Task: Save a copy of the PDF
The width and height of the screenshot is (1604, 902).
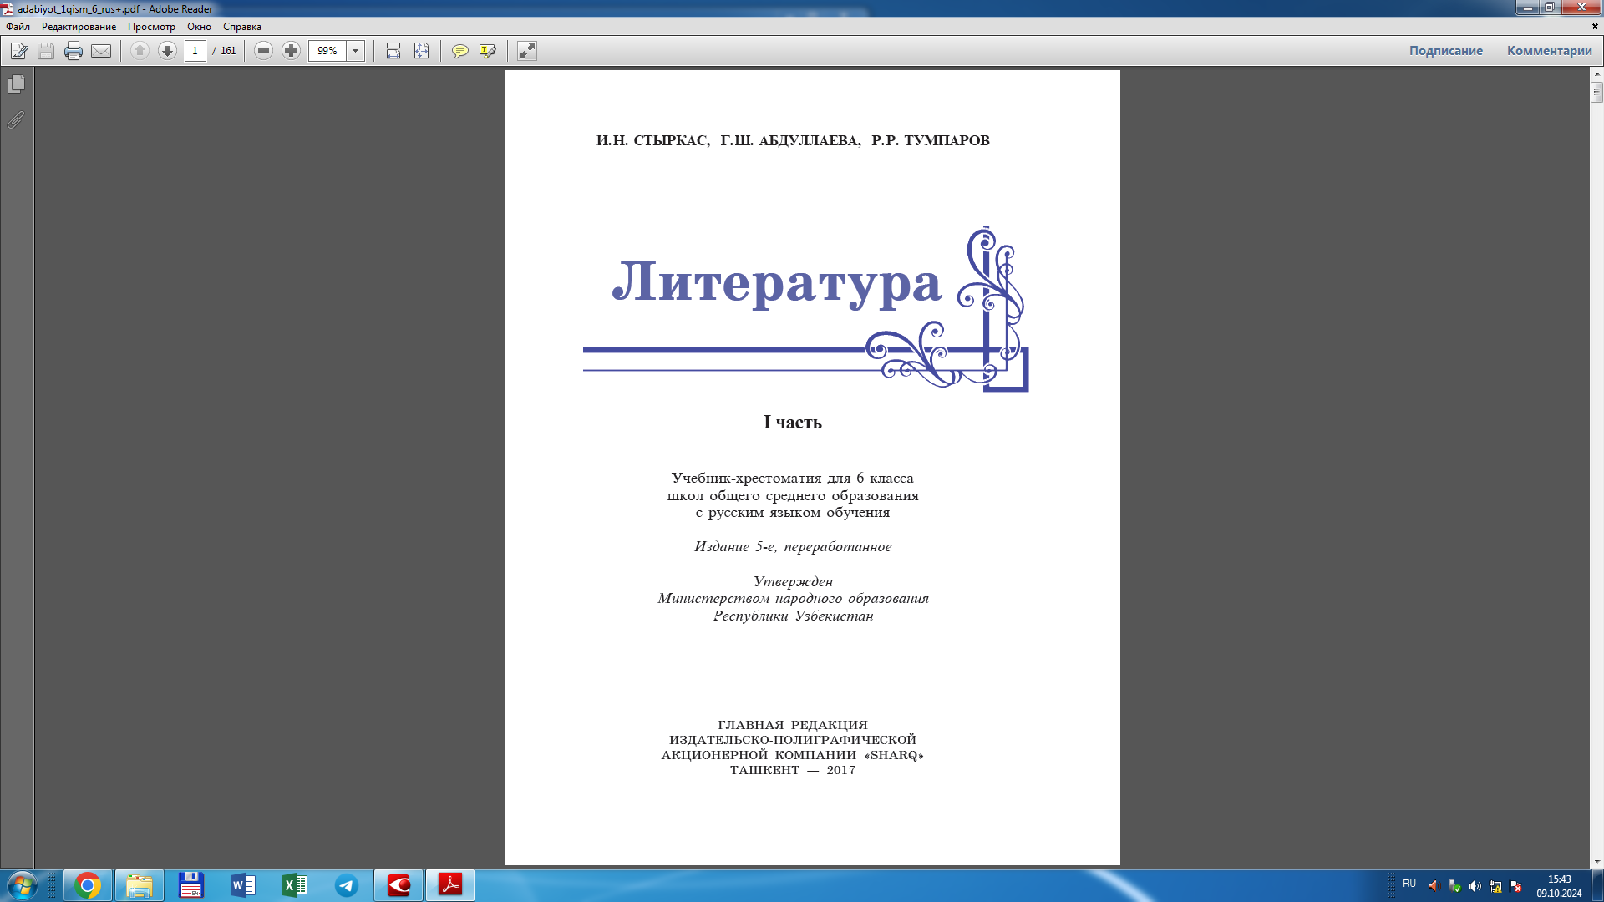Action: click(x=45, y=51)
